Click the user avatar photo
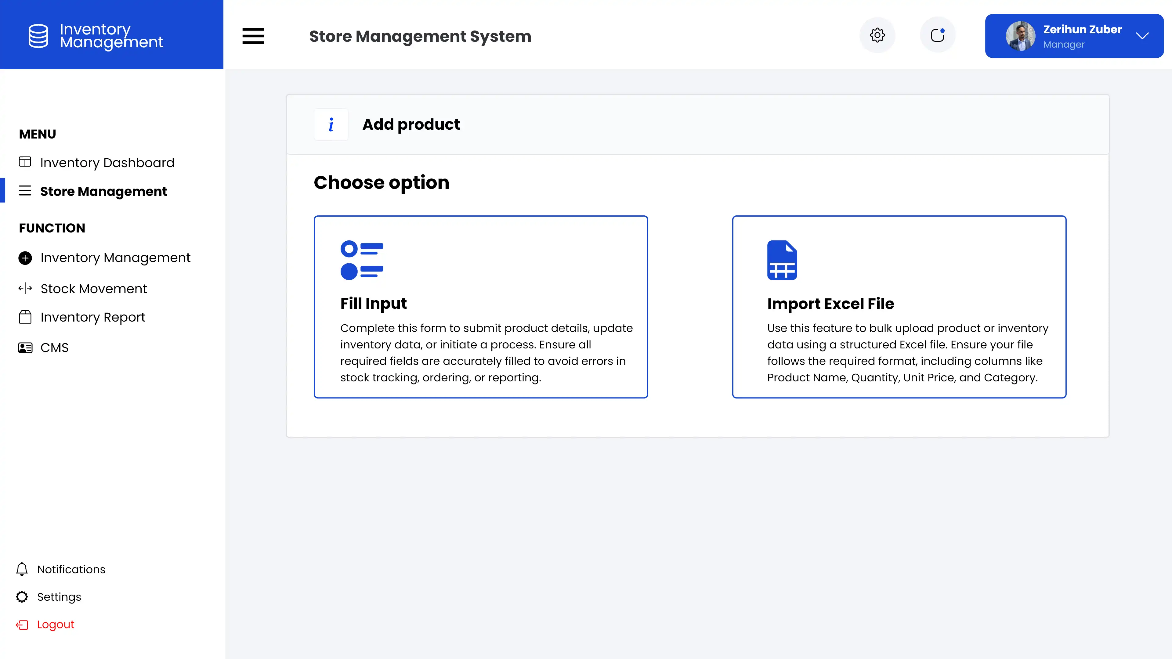The width and height of the screenshot is (1172, 659). click(1020, 36)
